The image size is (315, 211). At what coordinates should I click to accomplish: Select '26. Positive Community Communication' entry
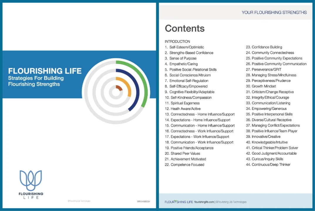(x=276, y=64)
